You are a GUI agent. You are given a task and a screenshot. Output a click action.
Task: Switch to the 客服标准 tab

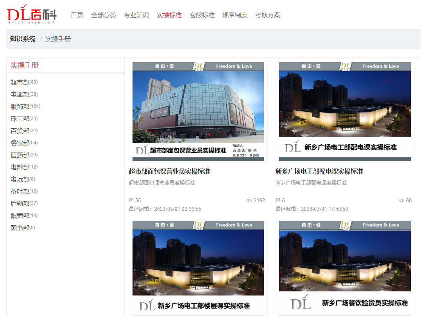click(202, 15)
